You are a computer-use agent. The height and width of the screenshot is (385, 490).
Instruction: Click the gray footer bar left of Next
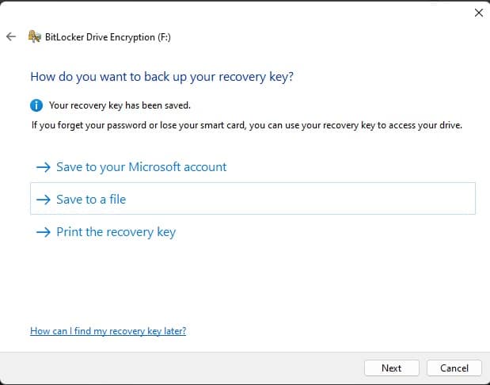tap(181, 368)
